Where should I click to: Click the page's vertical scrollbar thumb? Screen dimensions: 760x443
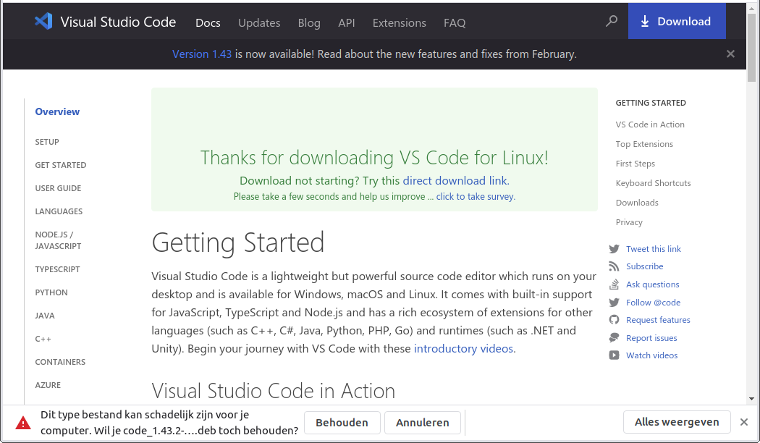pos(752,48)
